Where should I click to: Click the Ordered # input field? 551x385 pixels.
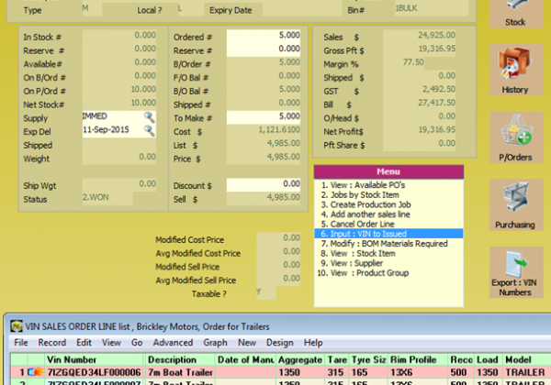264,36
